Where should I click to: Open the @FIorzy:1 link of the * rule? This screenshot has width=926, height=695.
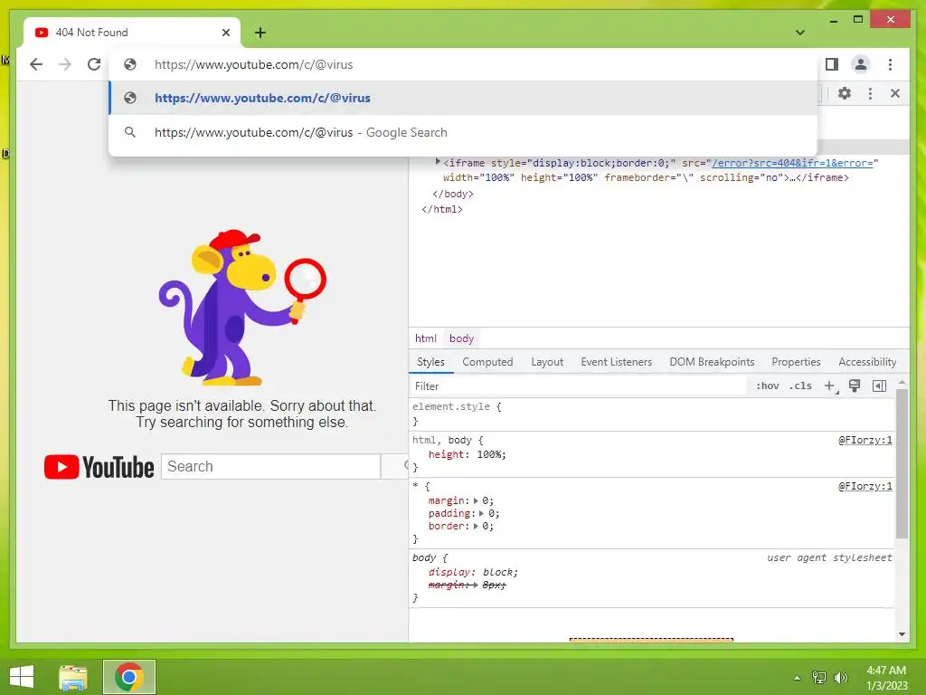[x=865, y=486]
